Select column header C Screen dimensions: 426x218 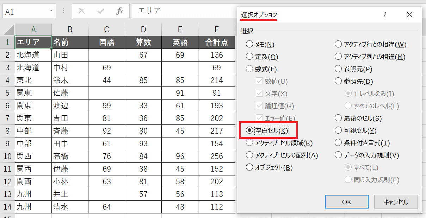click(106, 30)
